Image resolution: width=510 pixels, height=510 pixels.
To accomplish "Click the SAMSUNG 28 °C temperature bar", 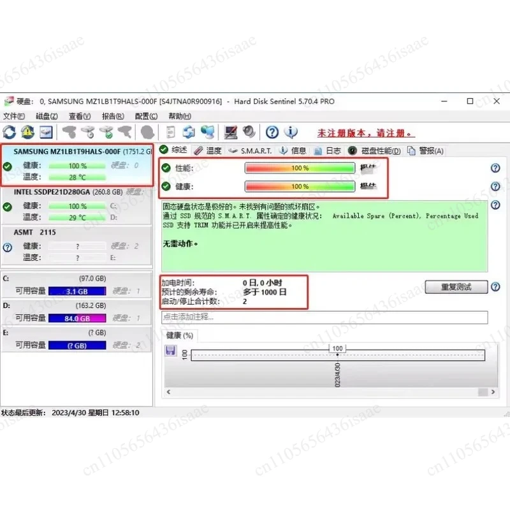I will coord(77,177).
